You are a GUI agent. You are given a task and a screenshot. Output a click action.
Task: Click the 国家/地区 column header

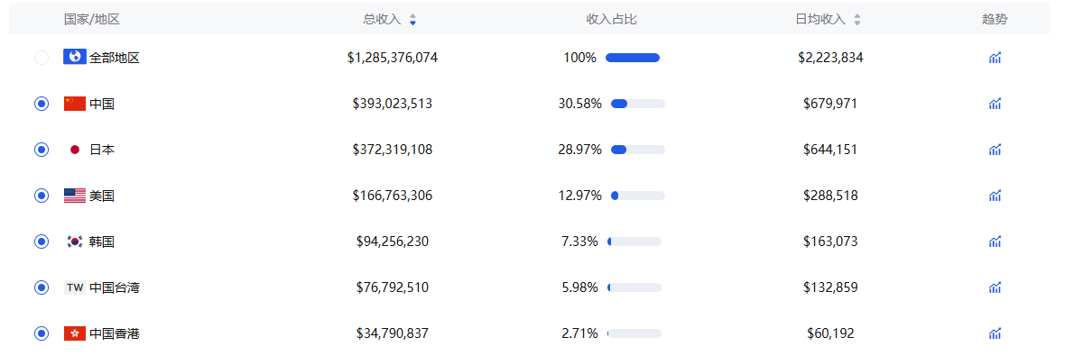coord(92,20)
